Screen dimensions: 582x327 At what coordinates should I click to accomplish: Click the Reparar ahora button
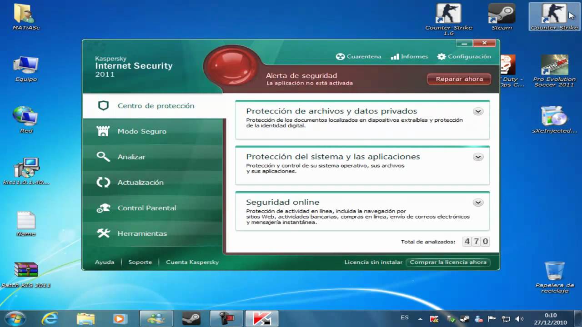459,79
